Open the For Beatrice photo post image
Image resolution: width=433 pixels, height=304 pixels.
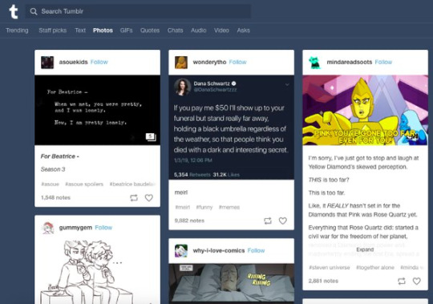[97, 110]
